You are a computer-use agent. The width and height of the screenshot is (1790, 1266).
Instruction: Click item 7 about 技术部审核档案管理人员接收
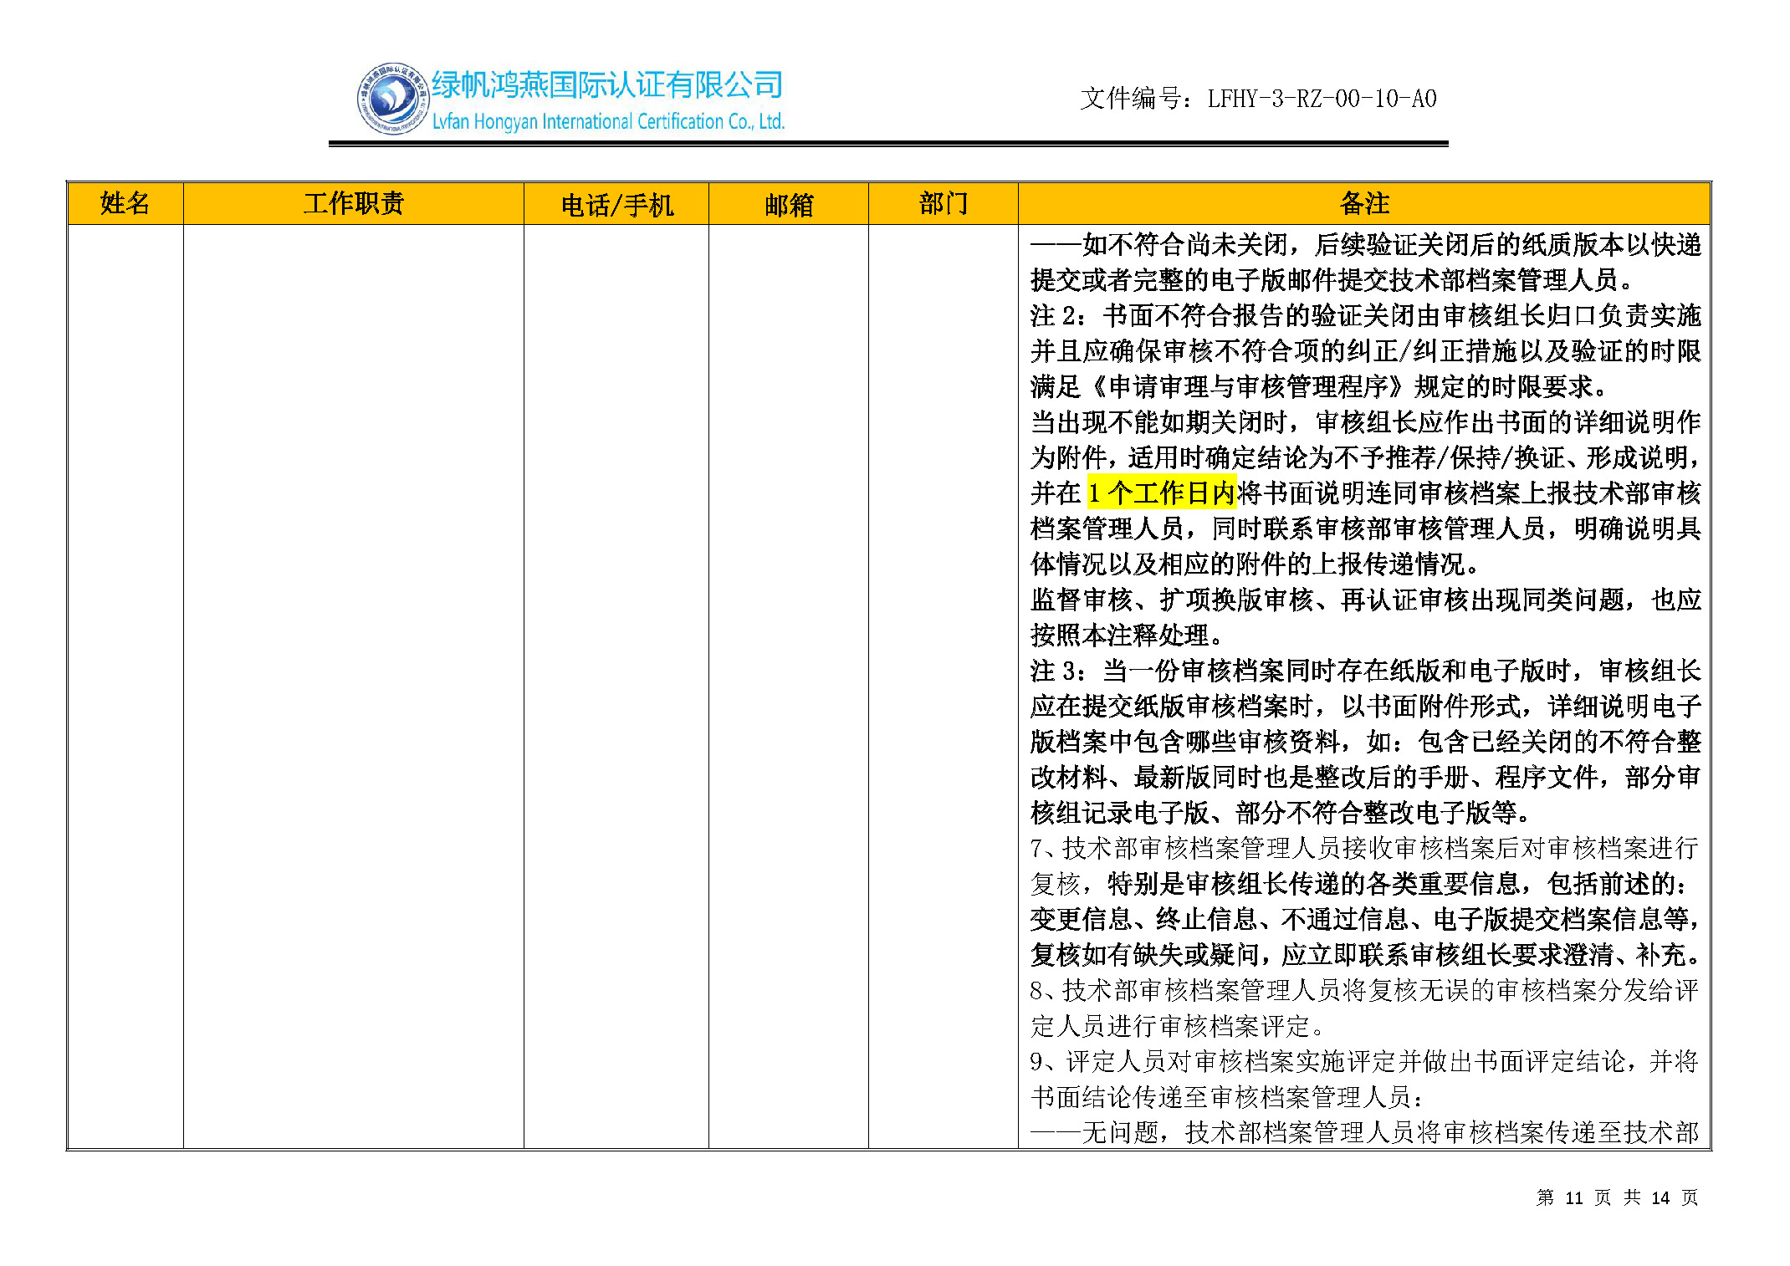click(x=1365, y=849)
